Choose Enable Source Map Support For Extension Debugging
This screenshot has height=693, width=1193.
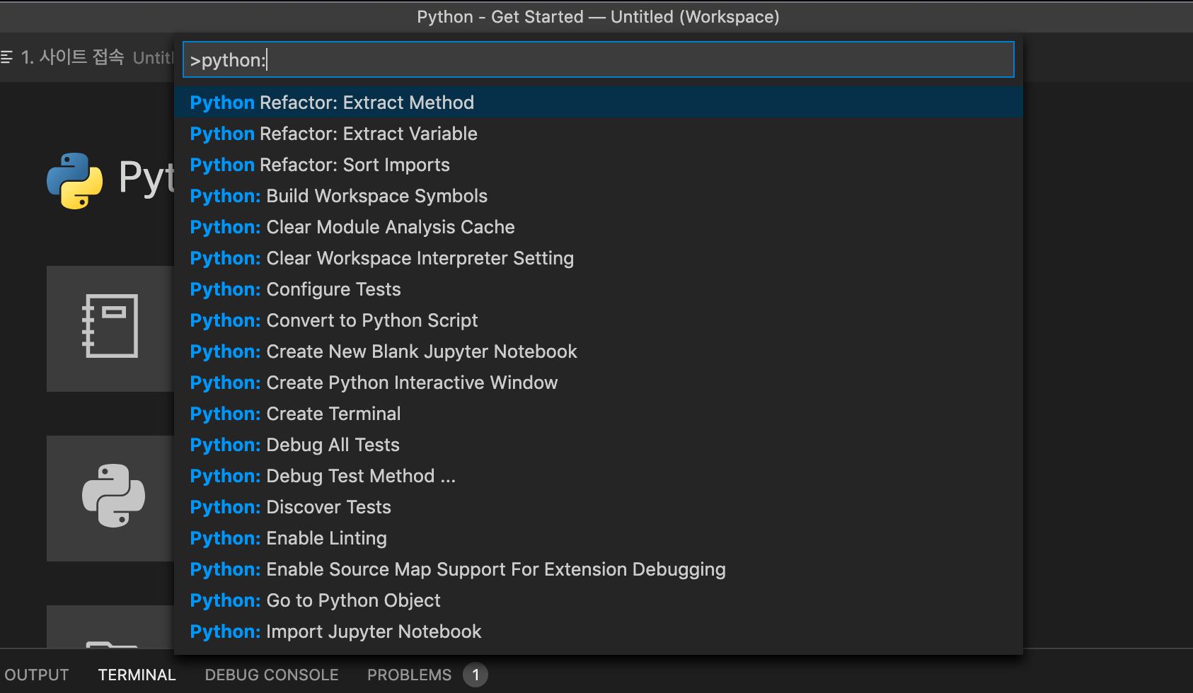coord(598,569)
